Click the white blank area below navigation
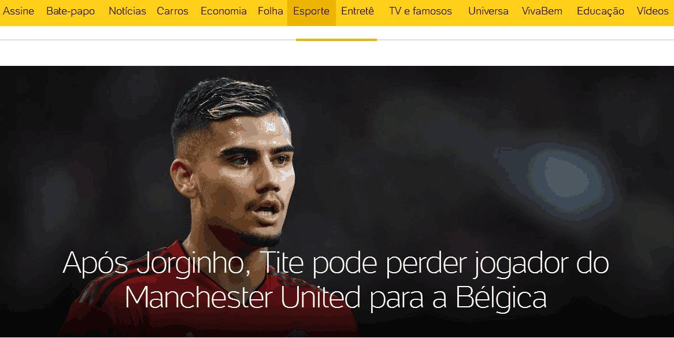 pyautogui.click(x=337, y=53)
